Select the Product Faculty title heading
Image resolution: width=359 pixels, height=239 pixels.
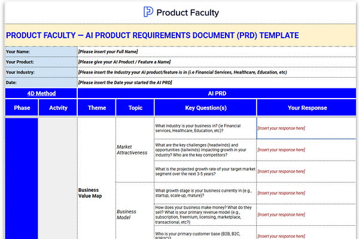[152, 35]
